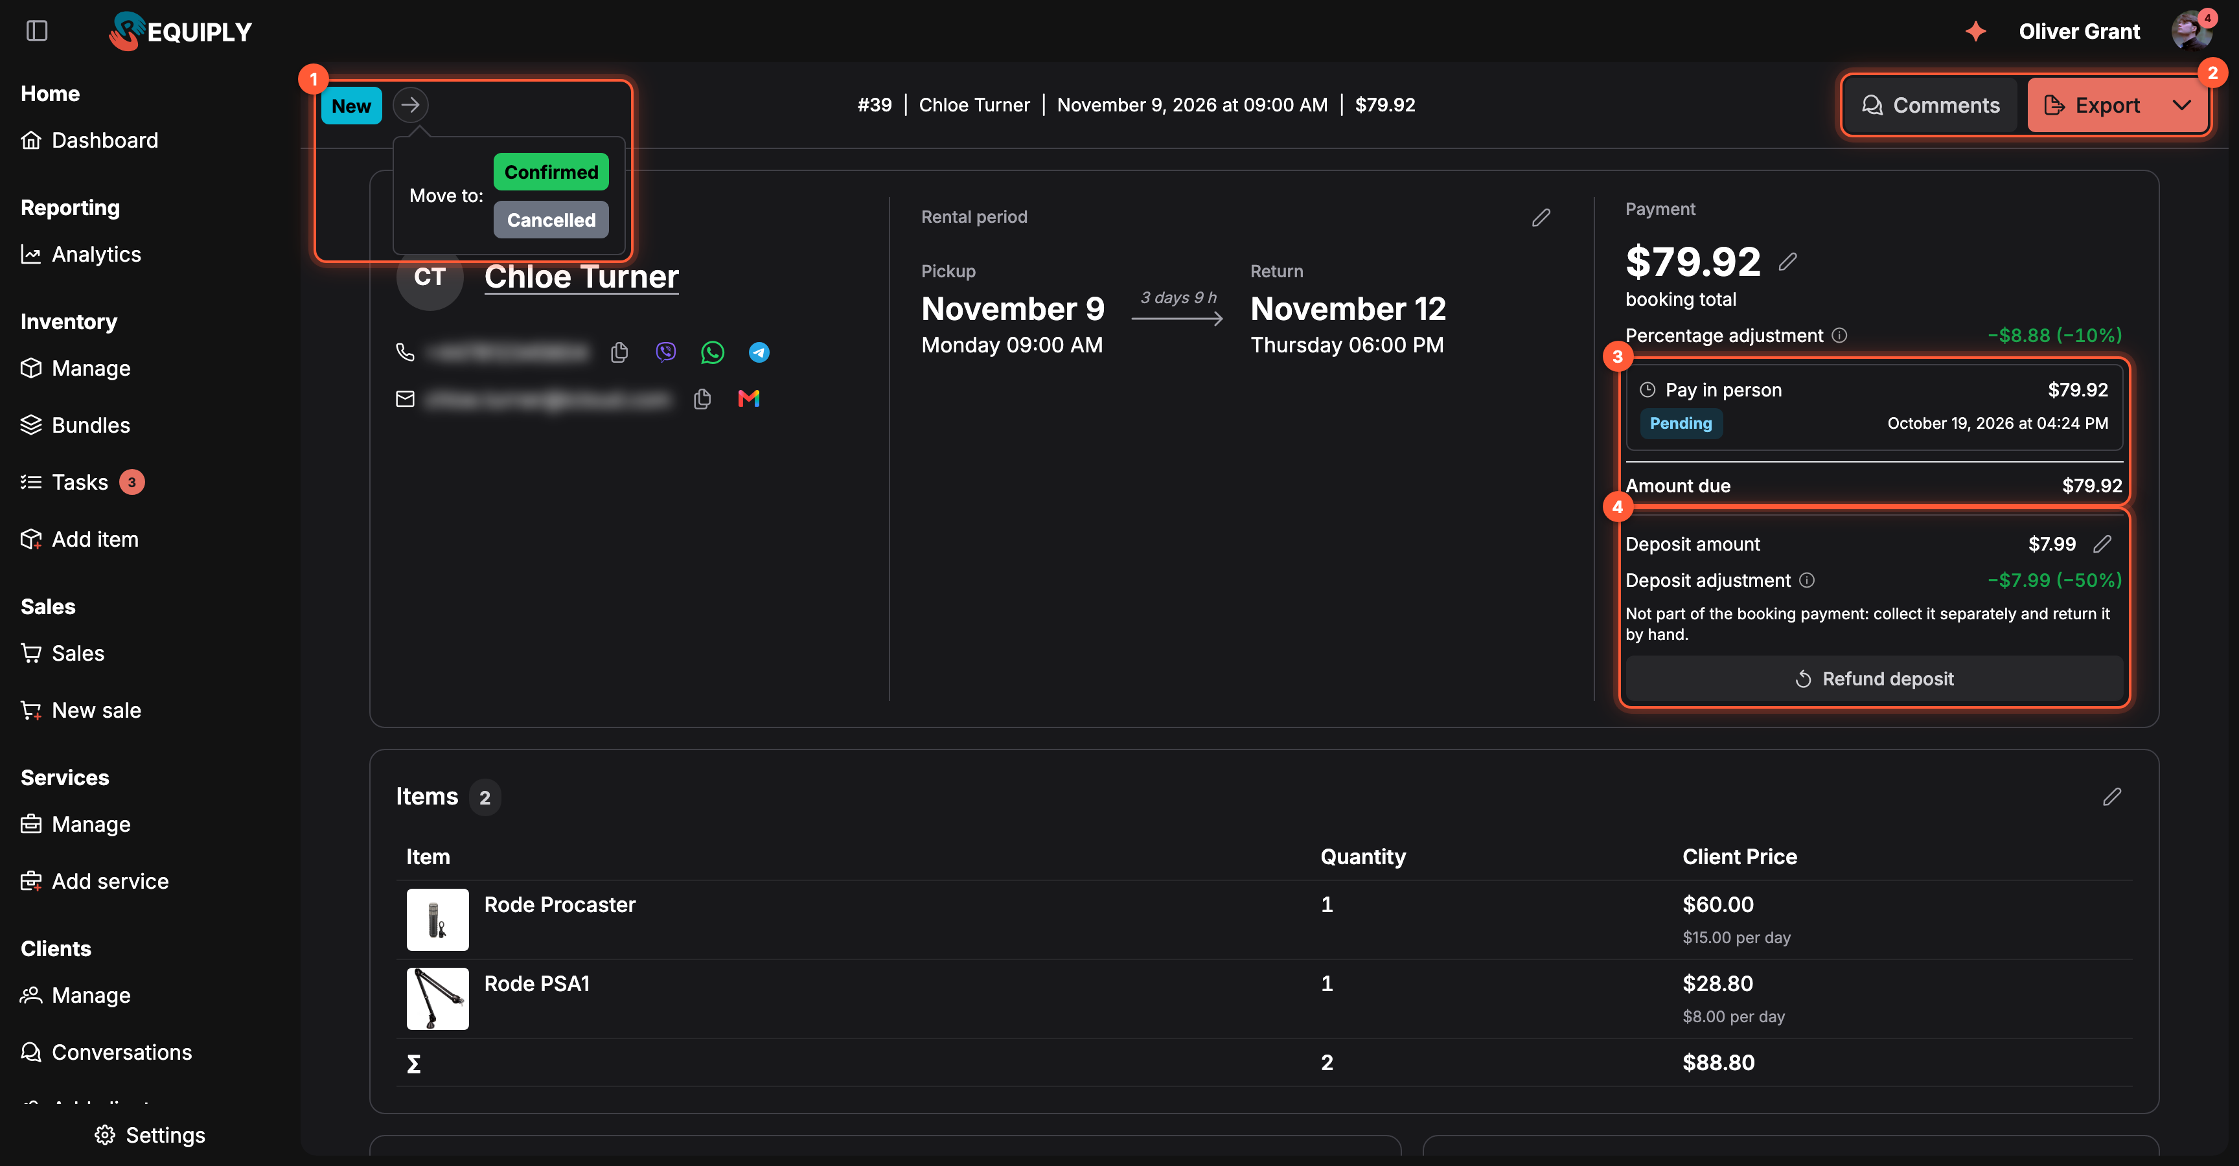
Task: Edit the rental period
Action: click(1541, 217)
